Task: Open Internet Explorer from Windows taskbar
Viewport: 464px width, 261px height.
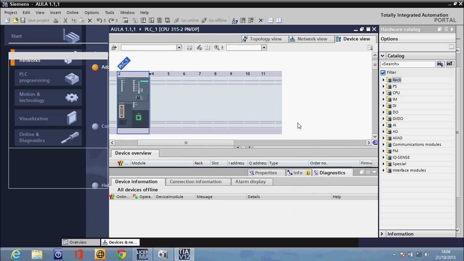Action: (16, 254)
